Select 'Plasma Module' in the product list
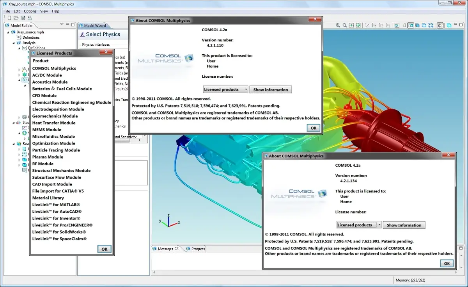 coord(48,157)
